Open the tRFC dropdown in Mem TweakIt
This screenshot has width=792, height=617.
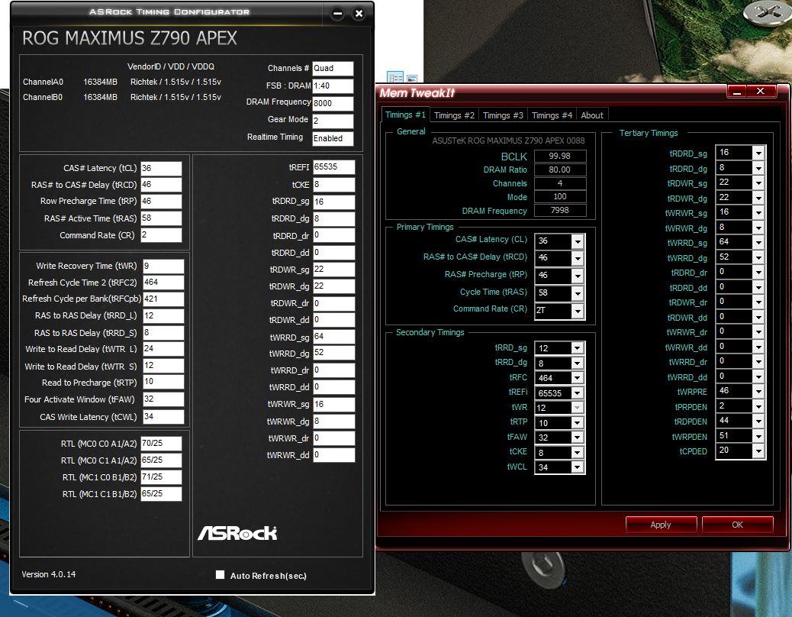[x=577, y=378]
